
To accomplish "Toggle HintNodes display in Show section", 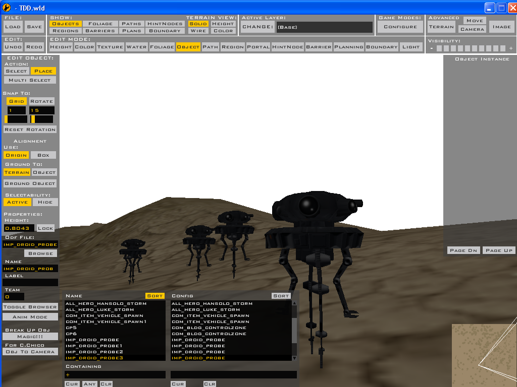I will [x=165, y=24].
